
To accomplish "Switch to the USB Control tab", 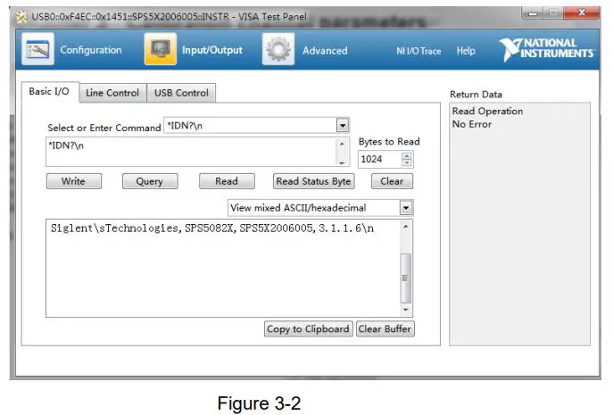I will point(181,93).
